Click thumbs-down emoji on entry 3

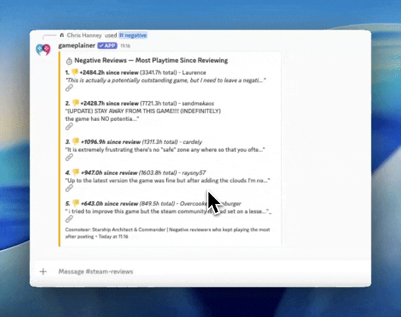(x=76, y=141)
